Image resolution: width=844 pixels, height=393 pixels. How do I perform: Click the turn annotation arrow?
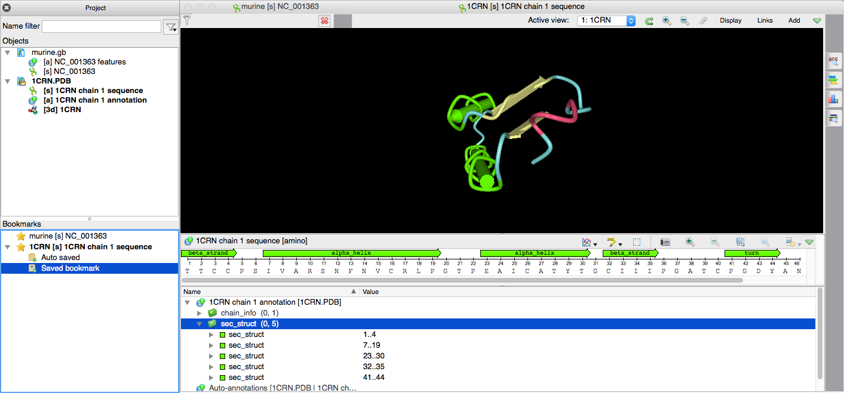coord(752,253)
